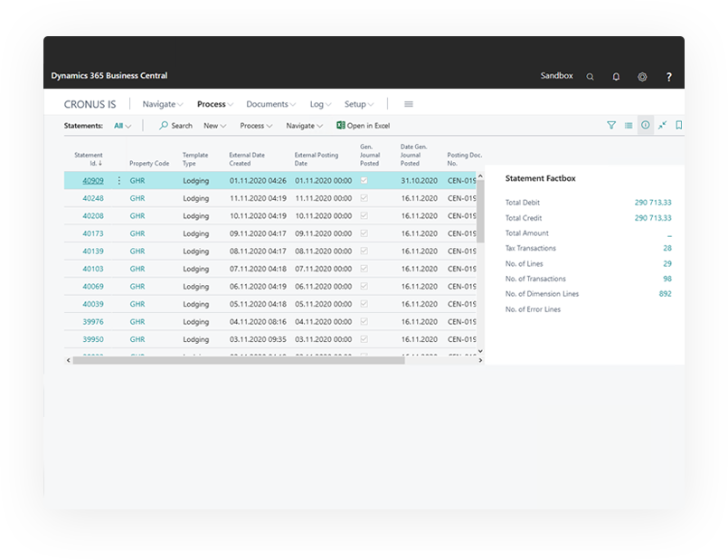Click Total Debit value 290 713.33
The height and width of the screenshot is (560, 728).
pos(653,203)
